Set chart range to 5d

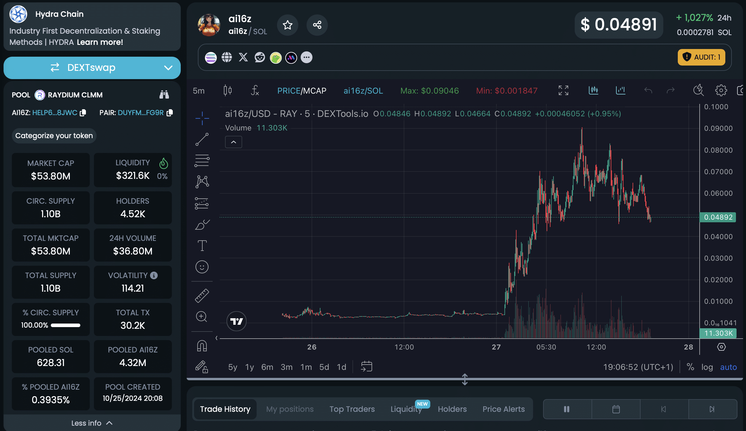pyautogui.click(x=324, y=367)
